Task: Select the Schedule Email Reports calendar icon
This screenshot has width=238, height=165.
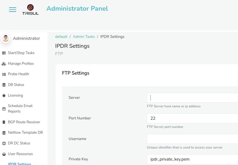Action: 4,109
